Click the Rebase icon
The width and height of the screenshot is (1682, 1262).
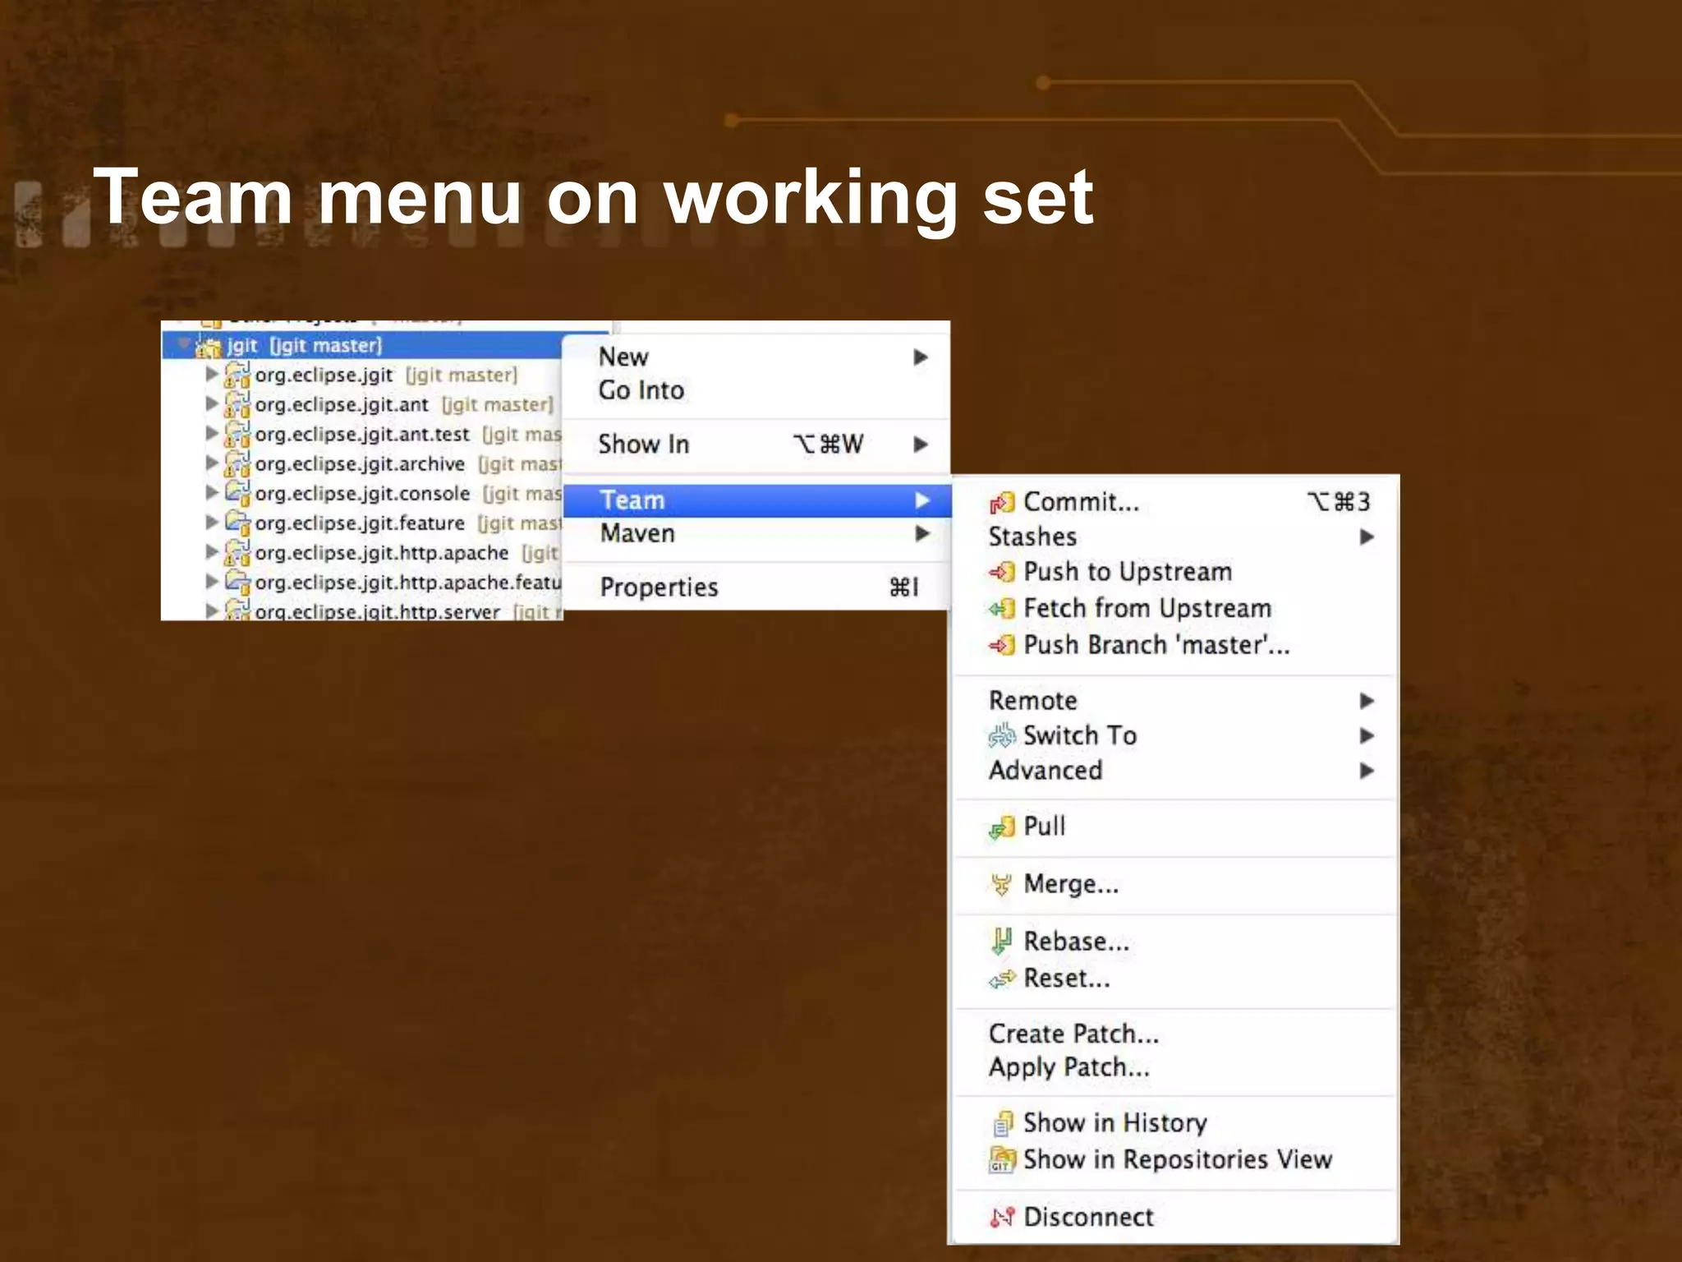(1002, 942)
